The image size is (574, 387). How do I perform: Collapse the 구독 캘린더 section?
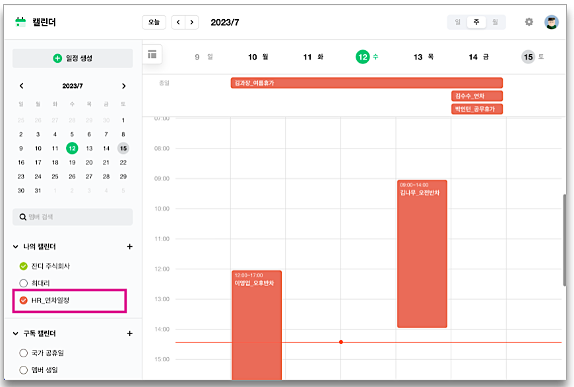[x=16, y=334]
